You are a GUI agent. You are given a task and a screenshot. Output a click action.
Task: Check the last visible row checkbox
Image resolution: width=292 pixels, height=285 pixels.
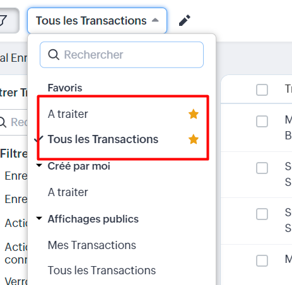click(262, 260)
